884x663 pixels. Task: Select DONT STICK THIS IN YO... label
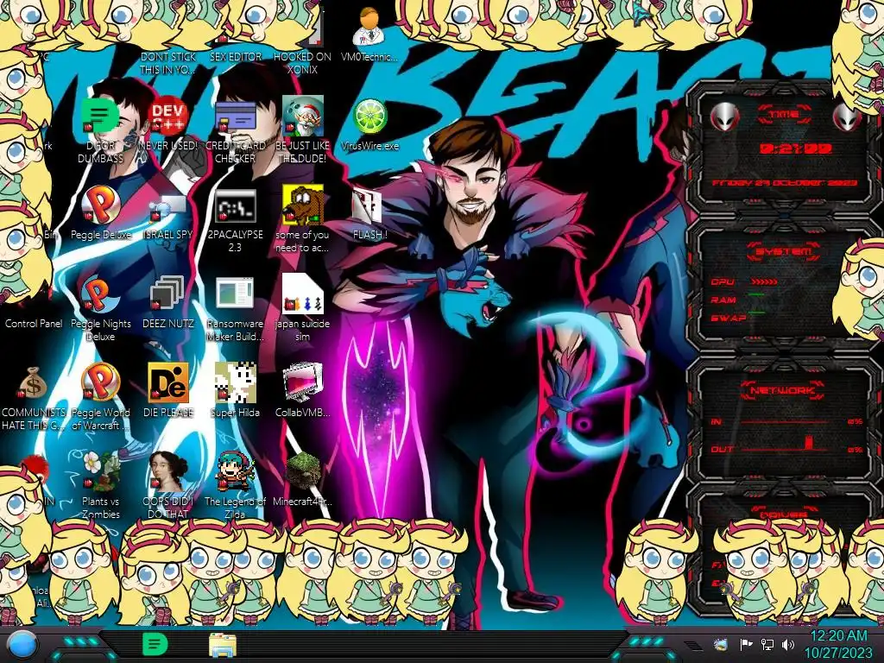coord(168,63)
